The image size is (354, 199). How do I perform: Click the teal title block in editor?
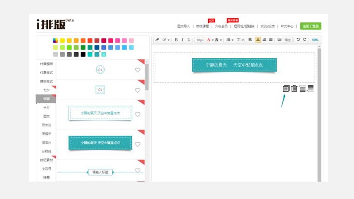click(234, 65)
